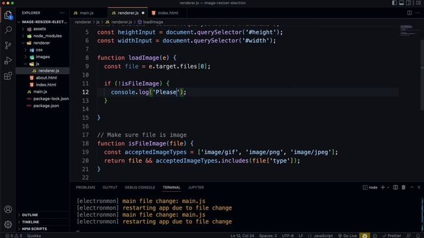424x238 pixels.
Task: Select the node terminal instance
Action: 370,187
